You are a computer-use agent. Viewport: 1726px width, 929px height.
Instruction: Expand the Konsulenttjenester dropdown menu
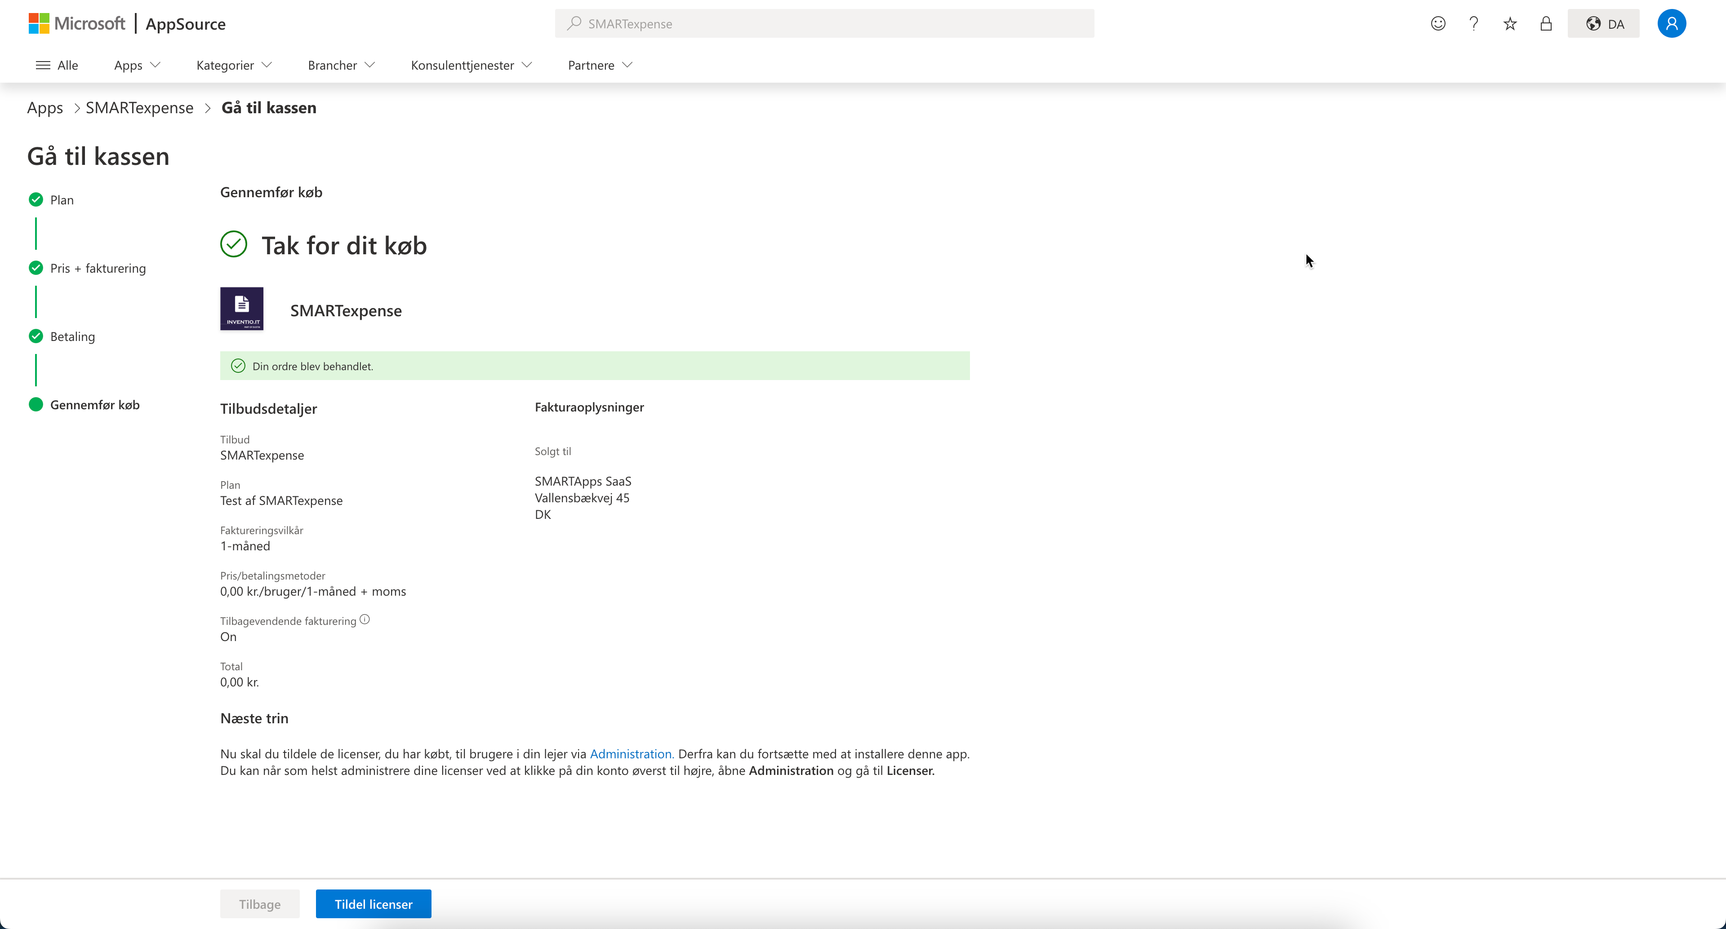pos(471,65)
